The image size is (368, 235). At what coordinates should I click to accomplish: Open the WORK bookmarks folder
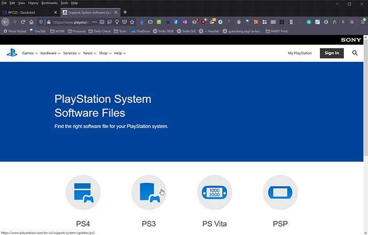tap(57, 31)
